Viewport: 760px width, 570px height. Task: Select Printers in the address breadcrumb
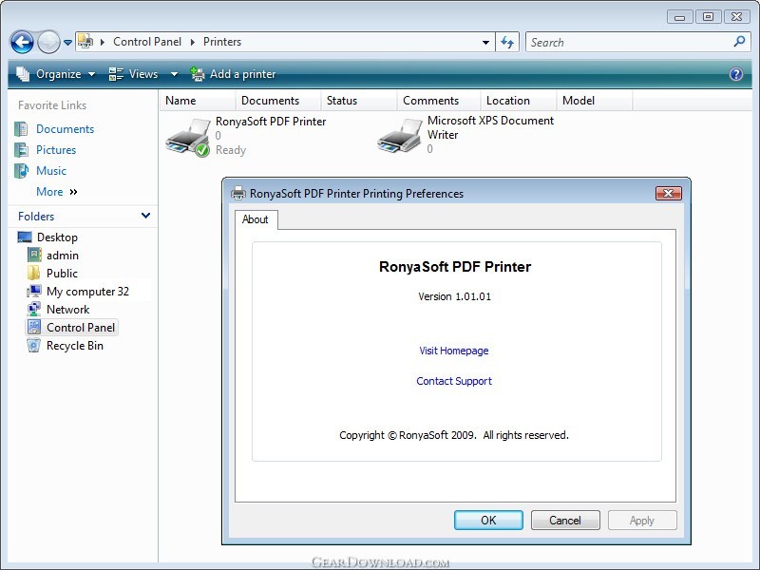tap(222, 42)
